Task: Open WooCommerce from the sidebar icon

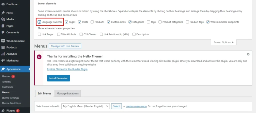Action: pyautogui.click(x=3, y=41)
